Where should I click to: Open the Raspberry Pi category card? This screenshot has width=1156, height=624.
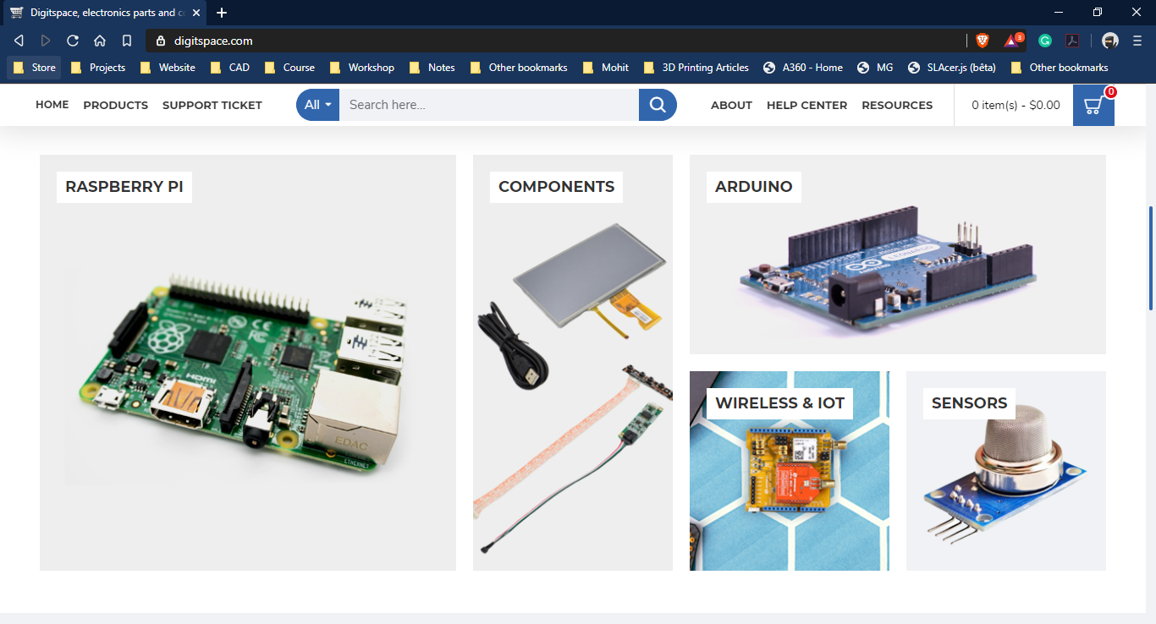click(x=248, y=363)
